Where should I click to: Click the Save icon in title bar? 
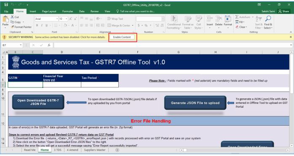pyautogui.click(x=6, y=5)
